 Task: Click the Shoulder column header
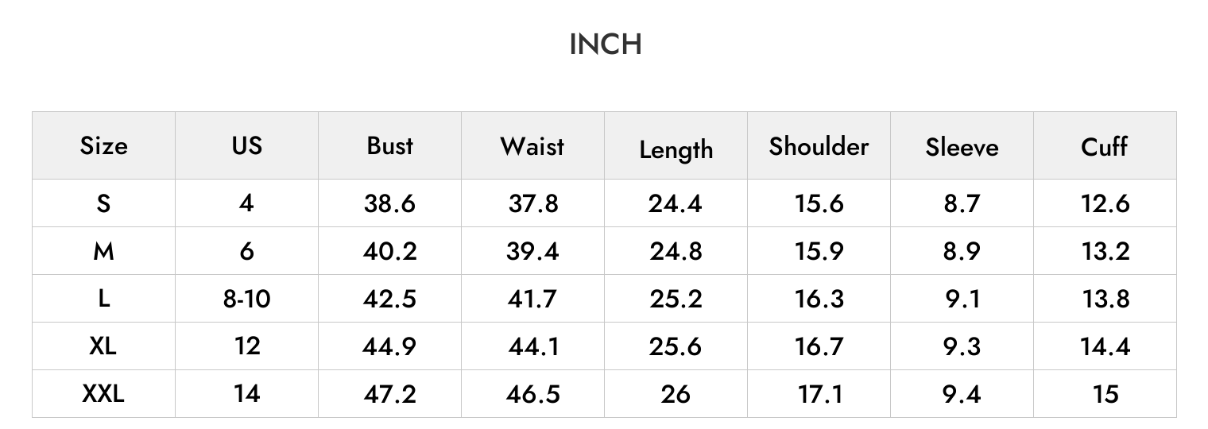click(819, 146)
